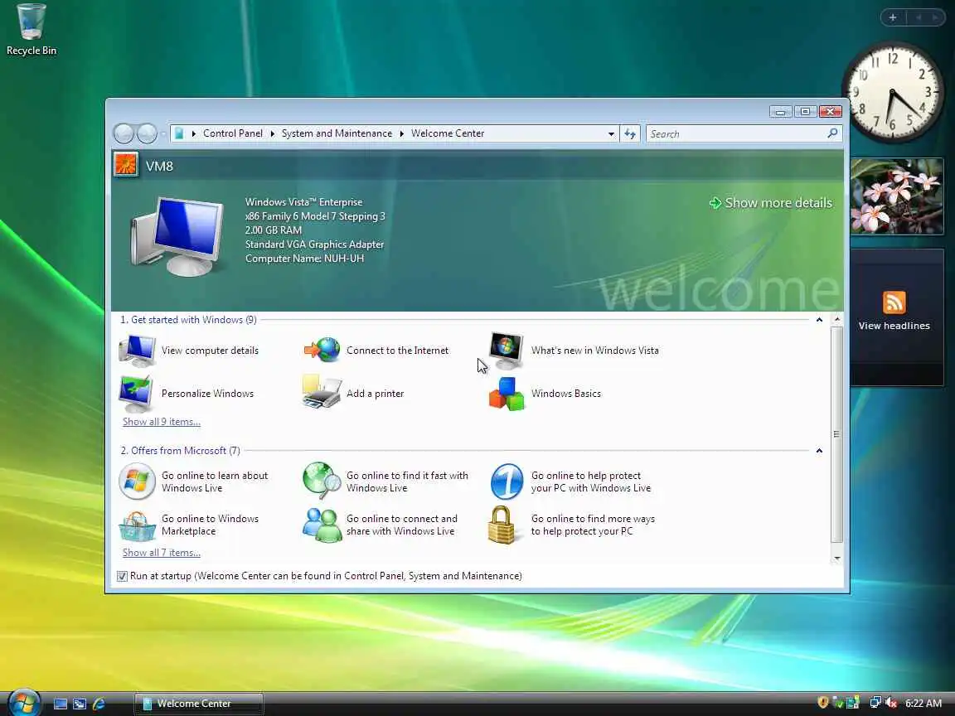The image size is (955, 716).
Task: Click the plus button to add sidebar gadgets
Action: click(x=893, y=17)
